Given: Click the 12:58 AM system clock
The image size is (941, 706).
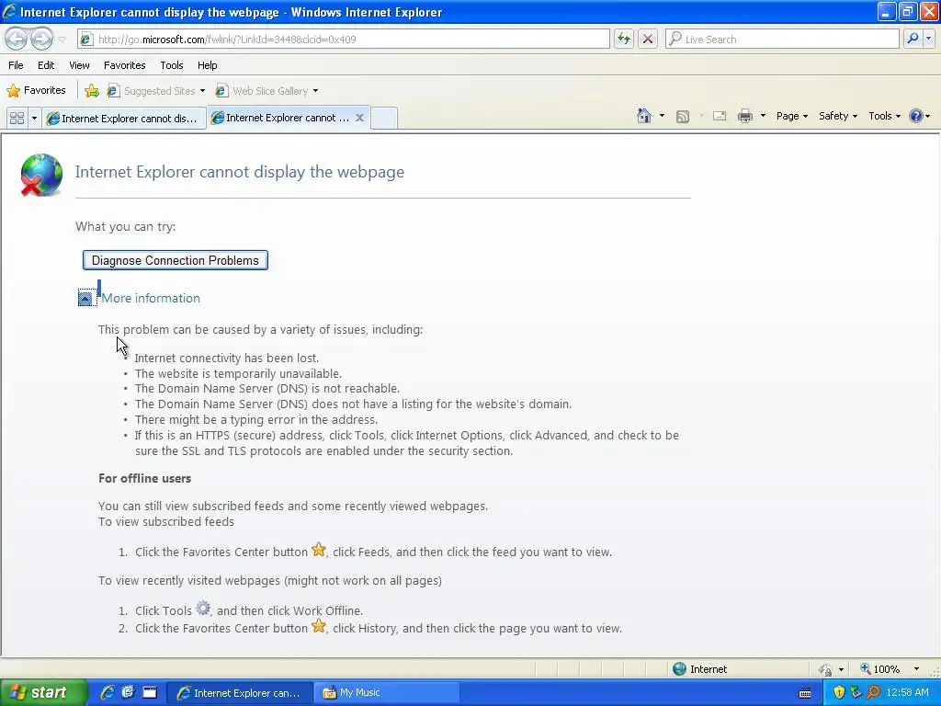Looking at the screenshot, I should tap(907, 693).
